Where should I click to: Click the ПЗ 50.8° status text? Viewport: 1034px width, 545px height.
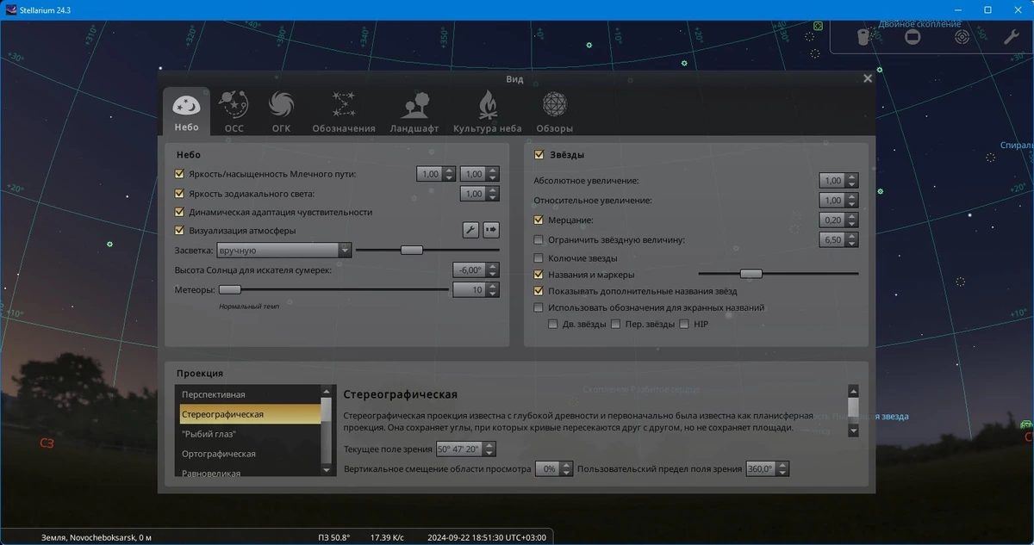[334, 537]
